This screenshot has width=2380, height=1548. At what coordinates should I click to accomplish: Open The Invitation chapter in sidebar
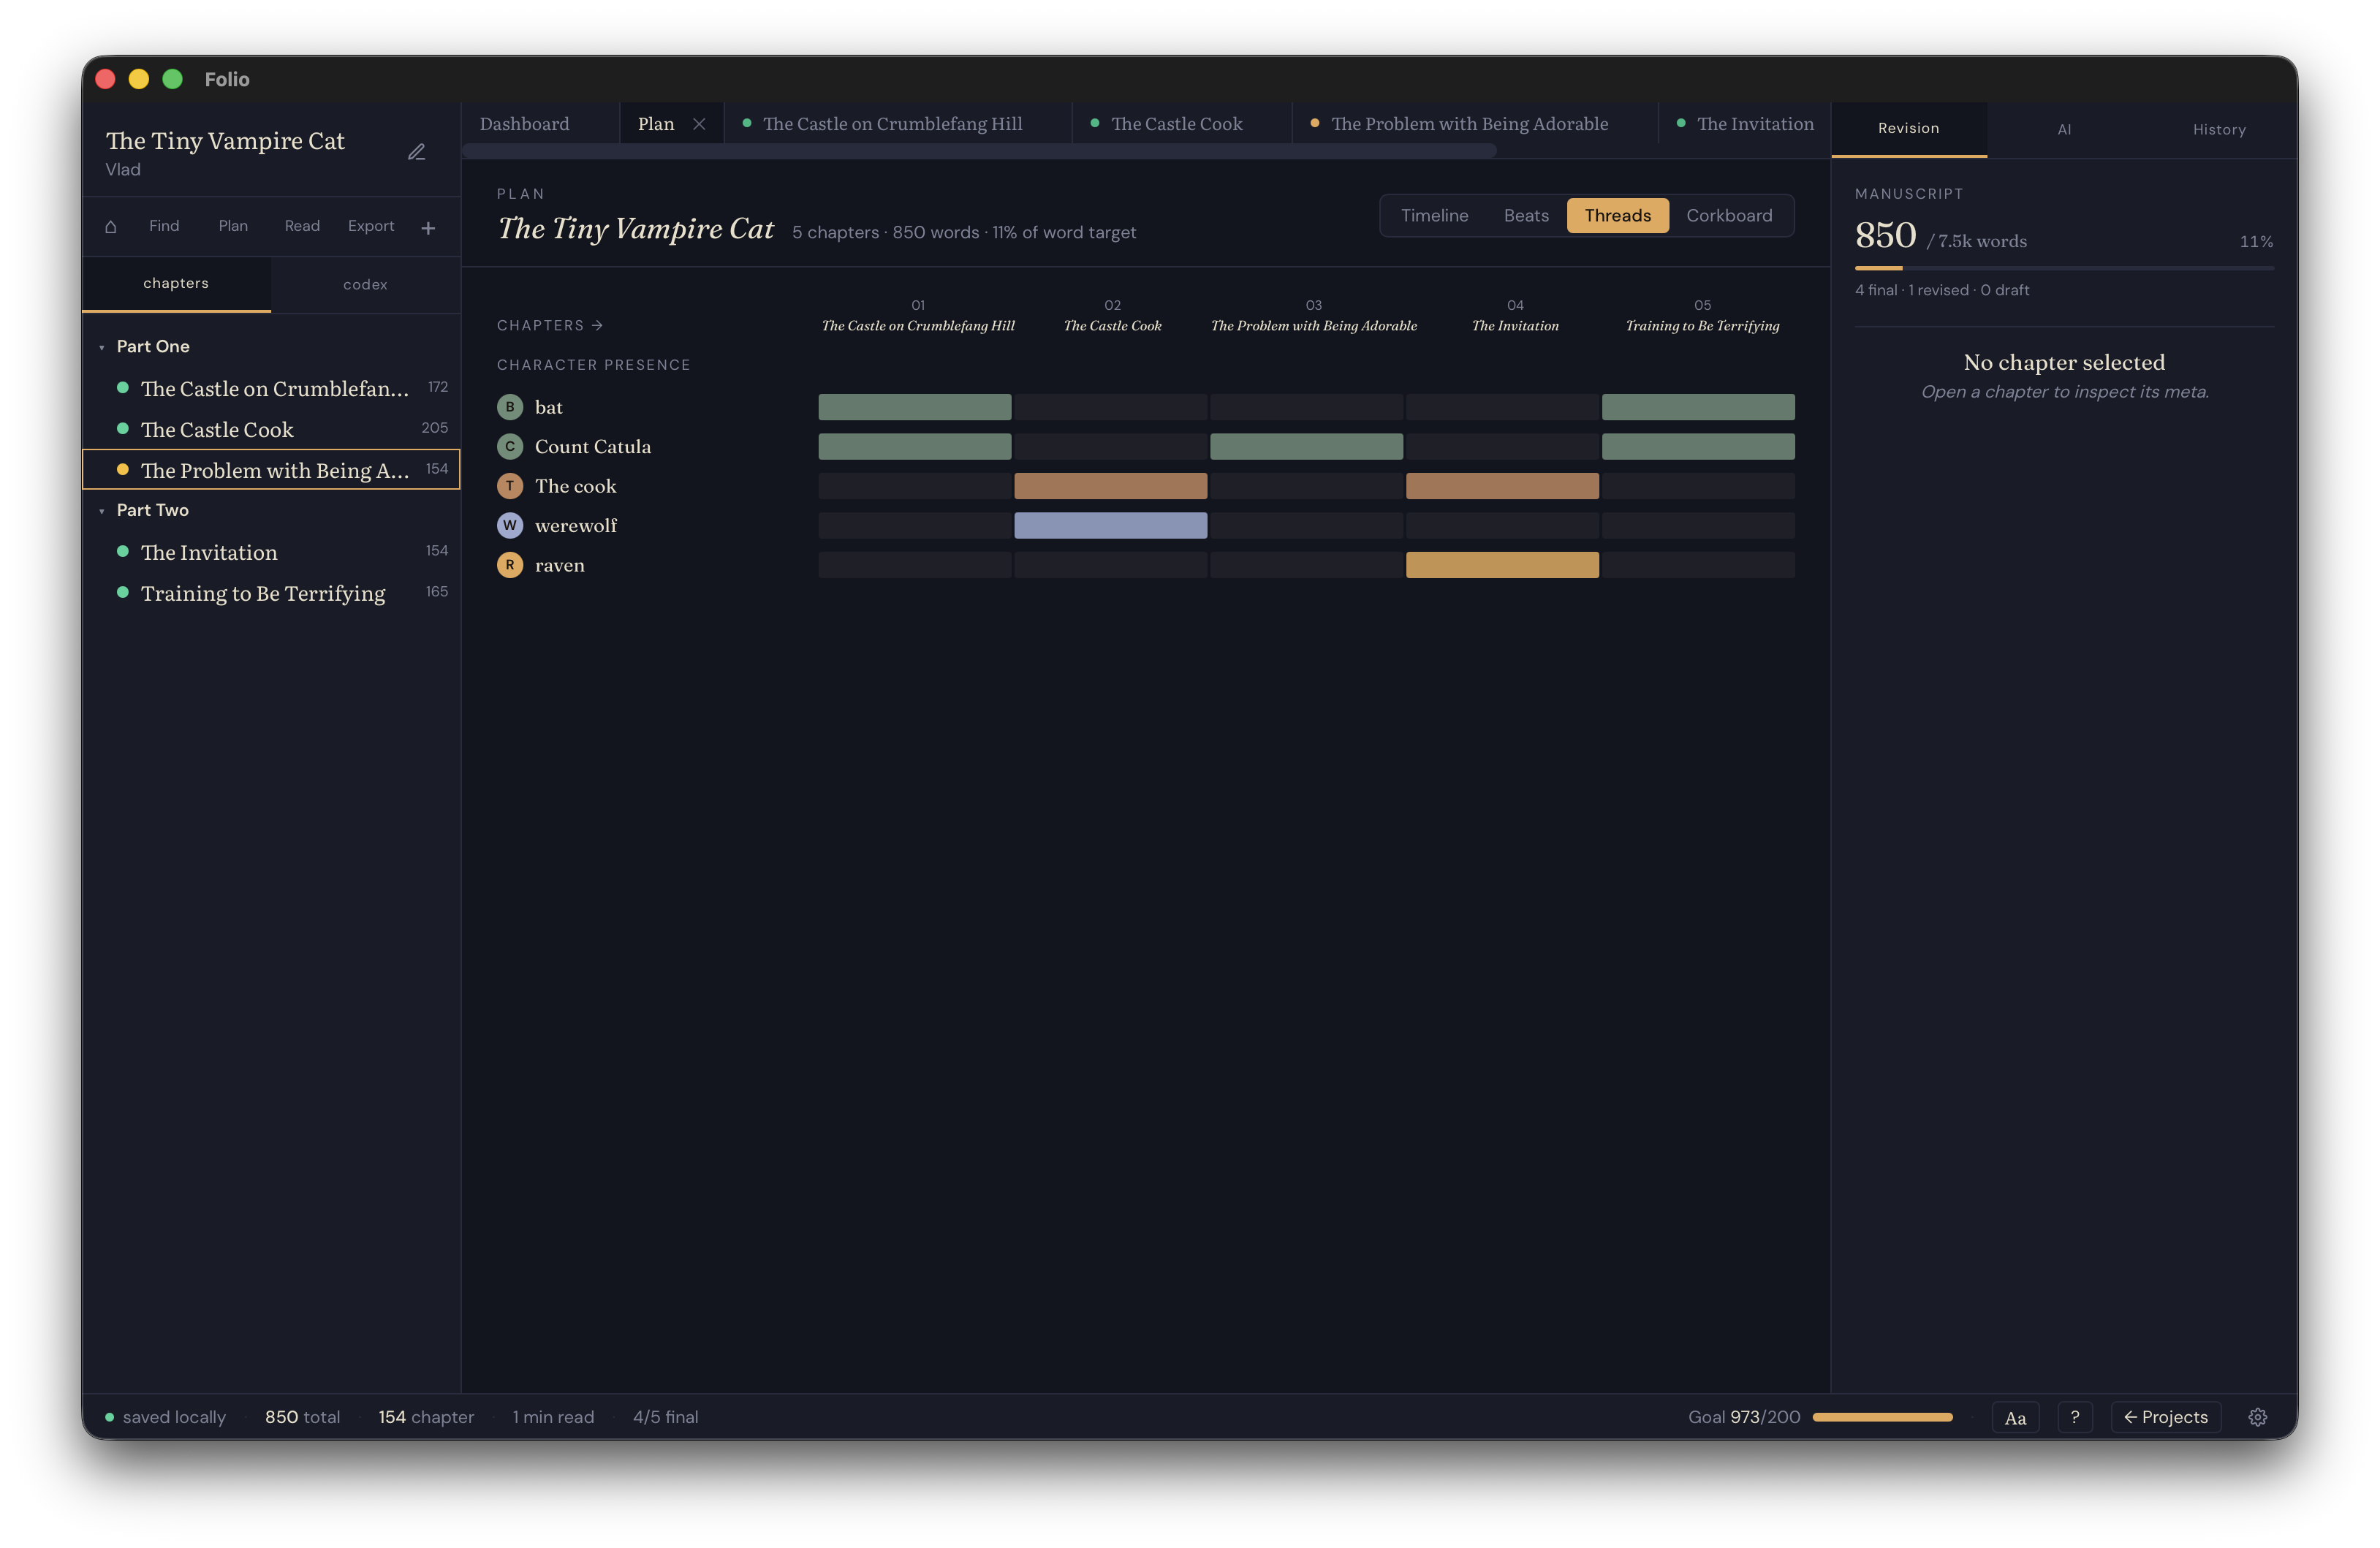pyautogui.click(x=271, y=552)
